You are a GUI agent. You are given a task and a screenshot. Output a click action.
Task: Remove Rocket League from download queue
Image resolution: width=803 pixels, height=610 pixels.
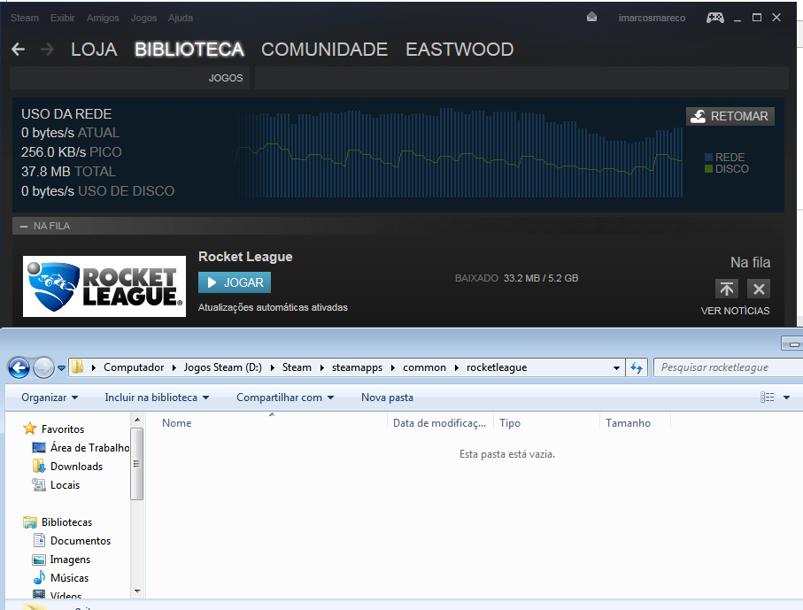coord(759,289)
